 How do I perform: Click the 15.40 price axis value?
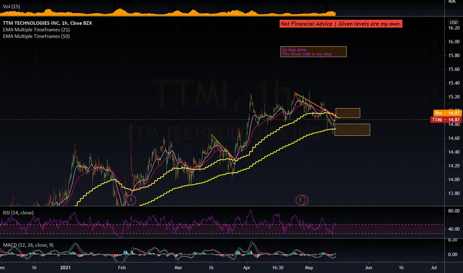454,83
